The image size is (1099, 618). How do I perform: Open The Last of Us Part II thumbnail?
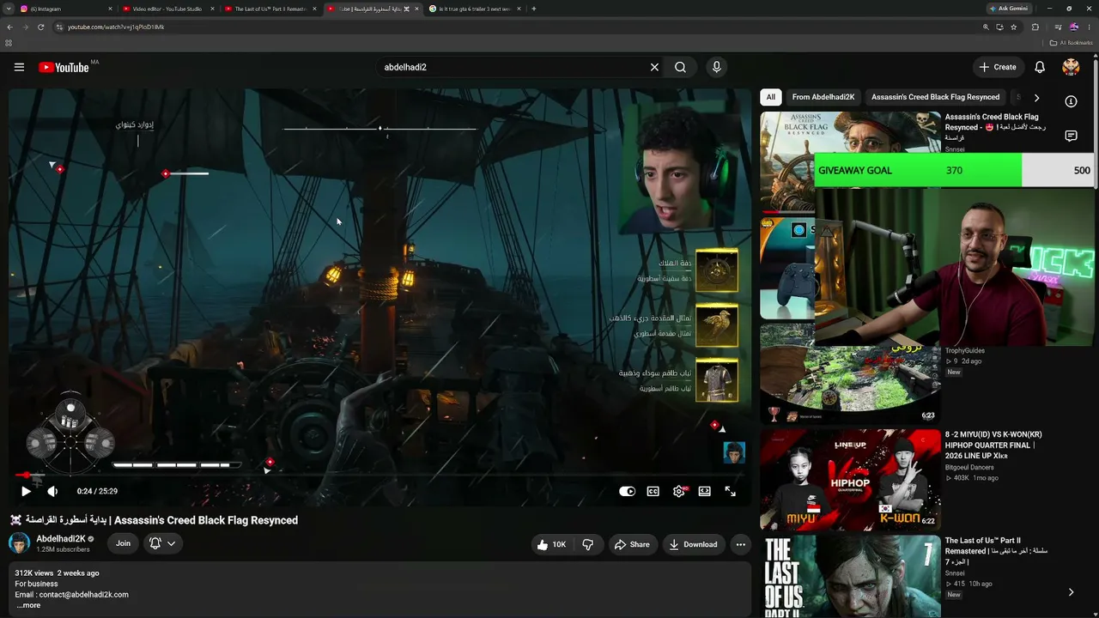coord(850,576)
